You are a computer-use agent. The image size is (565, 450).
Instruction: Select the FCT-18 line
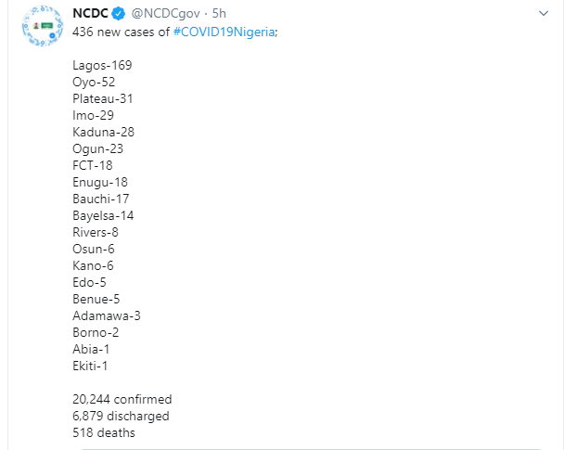click(x=92, y=165)
